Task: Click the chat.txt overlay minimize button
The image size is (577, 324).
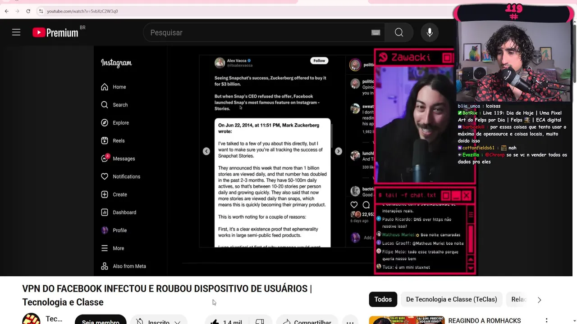Action: [456, 195]
